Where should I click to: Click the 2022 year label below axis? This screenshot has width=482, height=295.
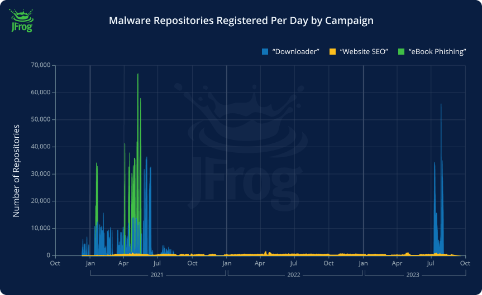click(294, 274)
